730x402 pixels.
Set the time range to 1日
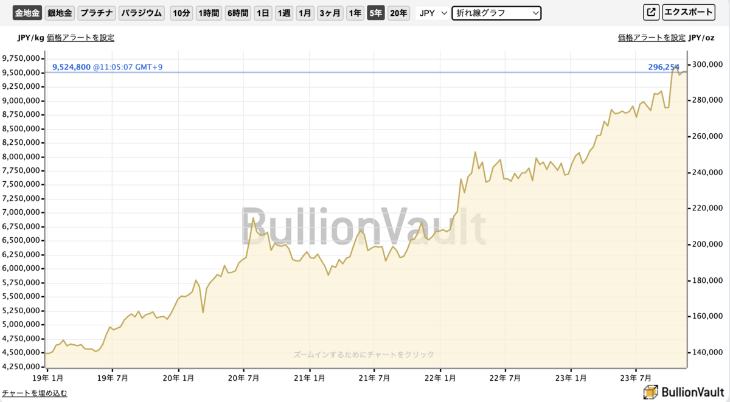(263, 13)
